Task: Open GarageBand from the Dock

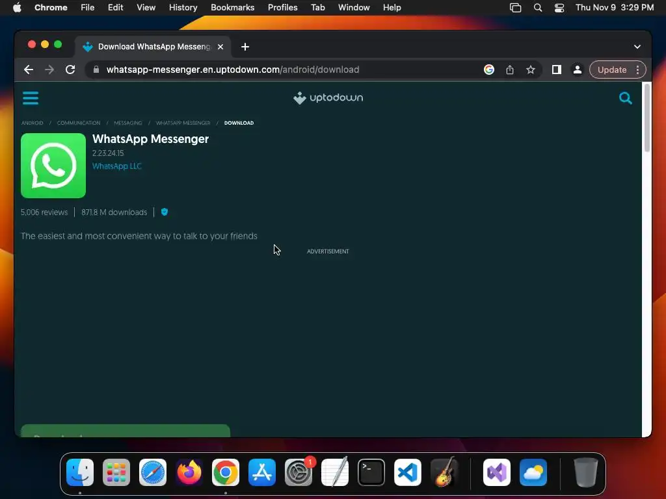Action: point(444,472)
